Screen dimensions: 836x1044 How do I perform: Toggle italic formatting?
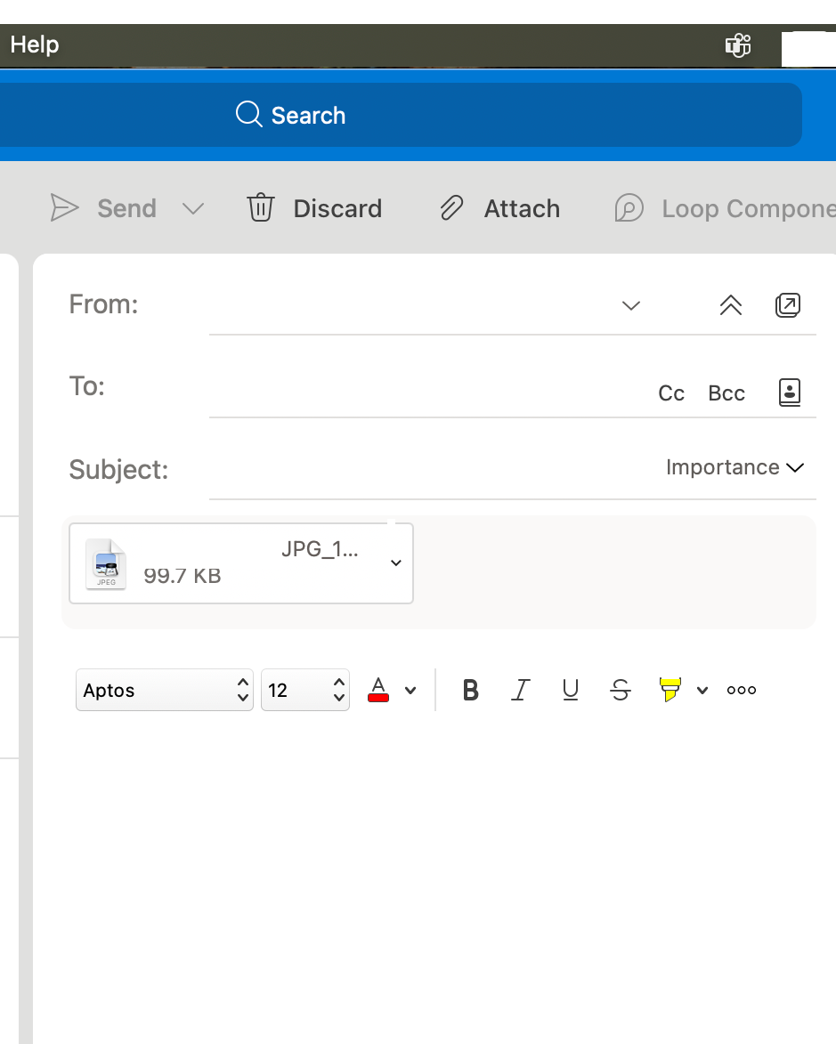(520, 690)
